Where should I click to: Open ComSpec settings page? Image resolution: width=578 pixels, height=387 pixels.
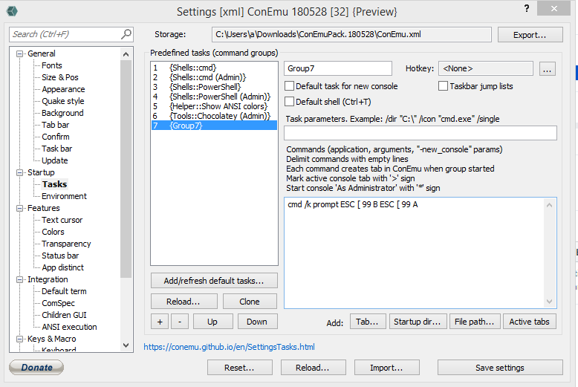tap(58, 303)
